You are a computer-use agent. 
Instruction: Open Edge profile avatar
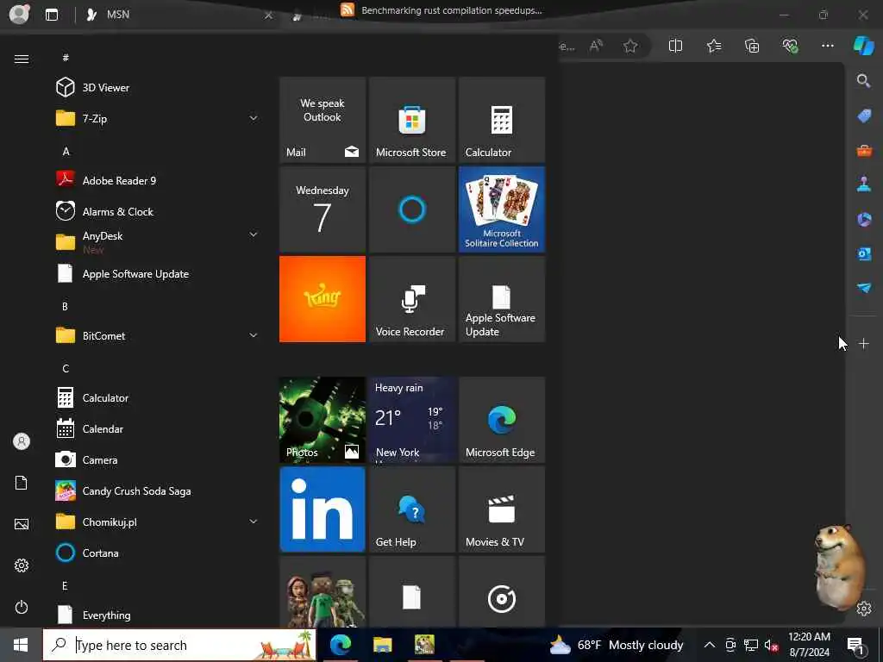coord(20,14)
